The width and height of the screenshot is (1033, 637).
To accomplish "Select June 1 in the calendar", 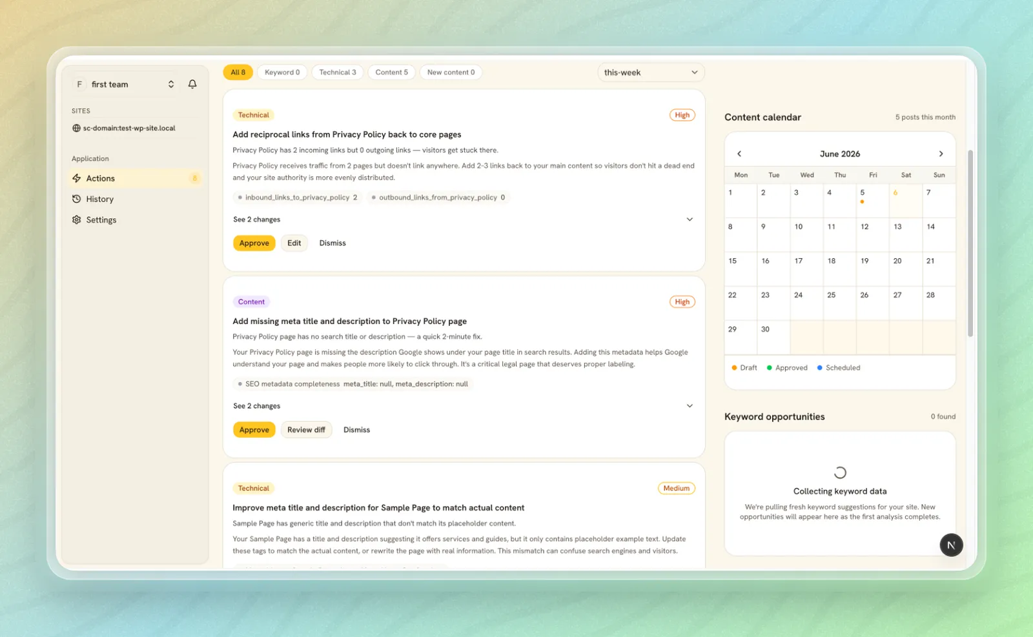I will coord(741,200).
